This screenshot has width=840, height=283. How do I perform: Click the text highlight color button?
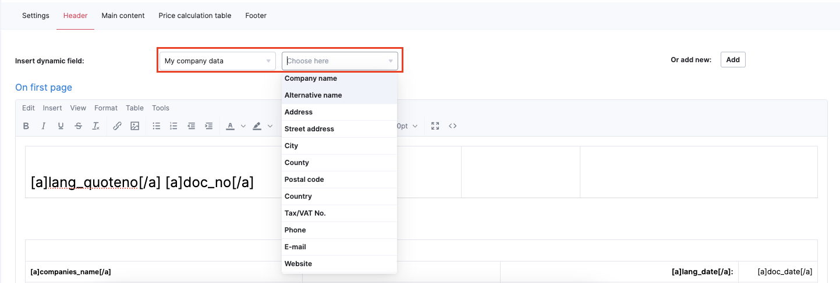pyautogui.click(x=257, y=126)
